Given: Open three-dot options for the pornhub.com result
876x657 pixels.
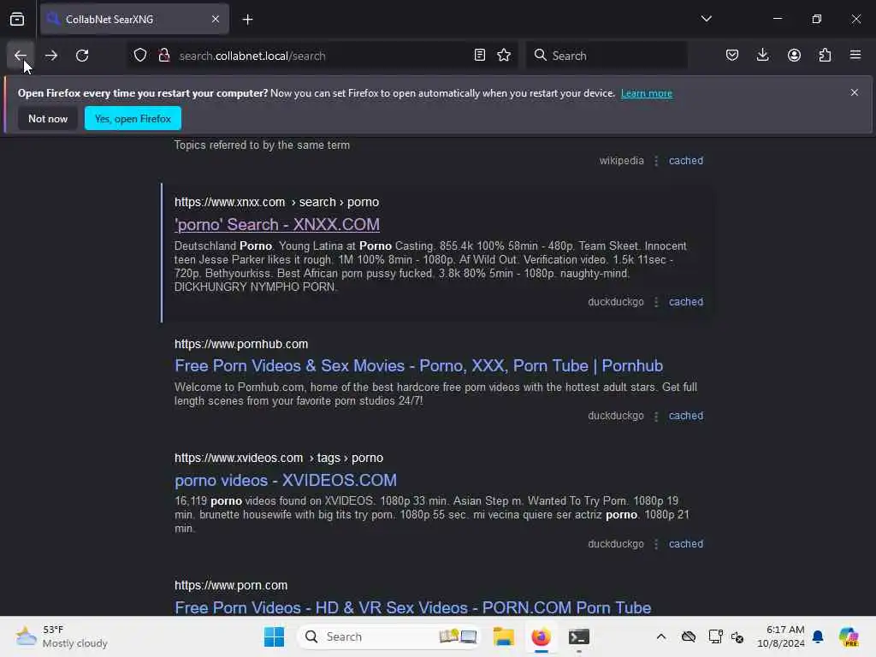Looking at the screenshot, I should pyautogui.click(x=656, y=416).
